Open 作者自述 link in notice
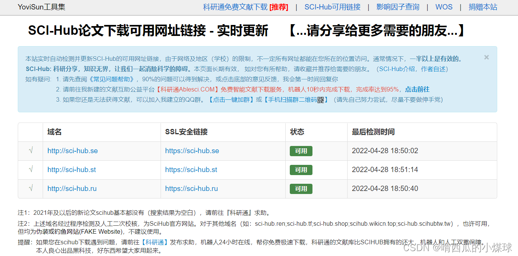The width and height of the screenshot is (518, 256). (434, 69)
